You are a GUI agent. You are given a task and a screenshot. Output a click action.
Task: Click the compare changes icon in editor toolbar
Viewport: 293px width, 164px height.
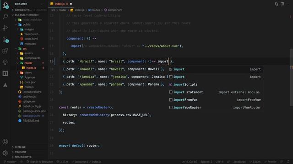(x=277, y=4)
